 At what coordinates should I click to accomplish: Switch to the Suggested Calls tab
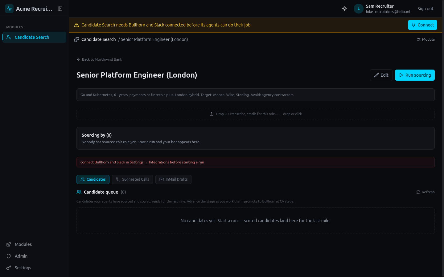[x=132, y=179]
